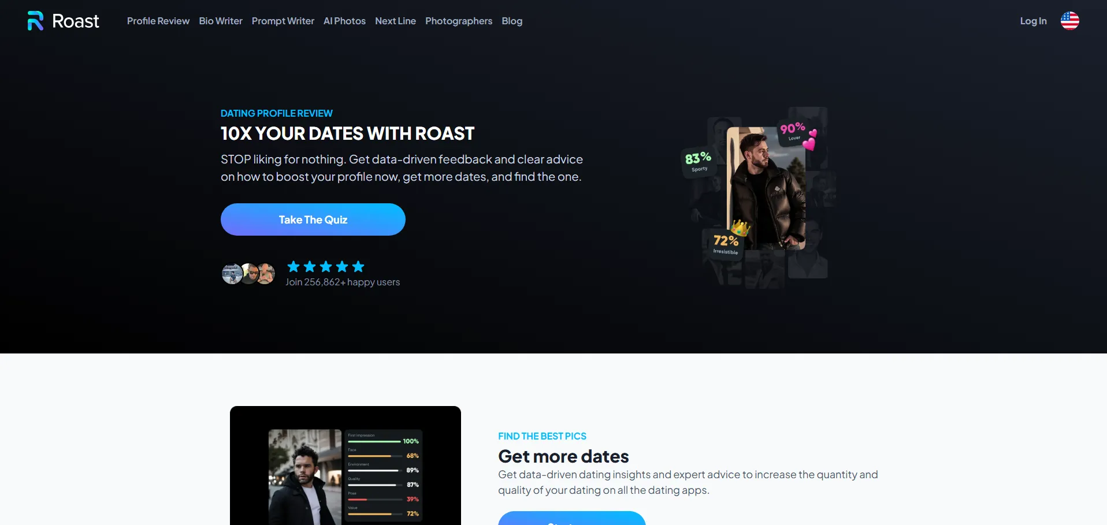Click the happy users avatar group
This screenshot has height=525, width=1107.
[248, 274]
